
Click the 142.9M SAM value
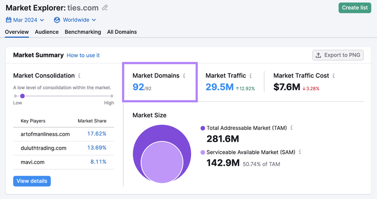point(223,163)
